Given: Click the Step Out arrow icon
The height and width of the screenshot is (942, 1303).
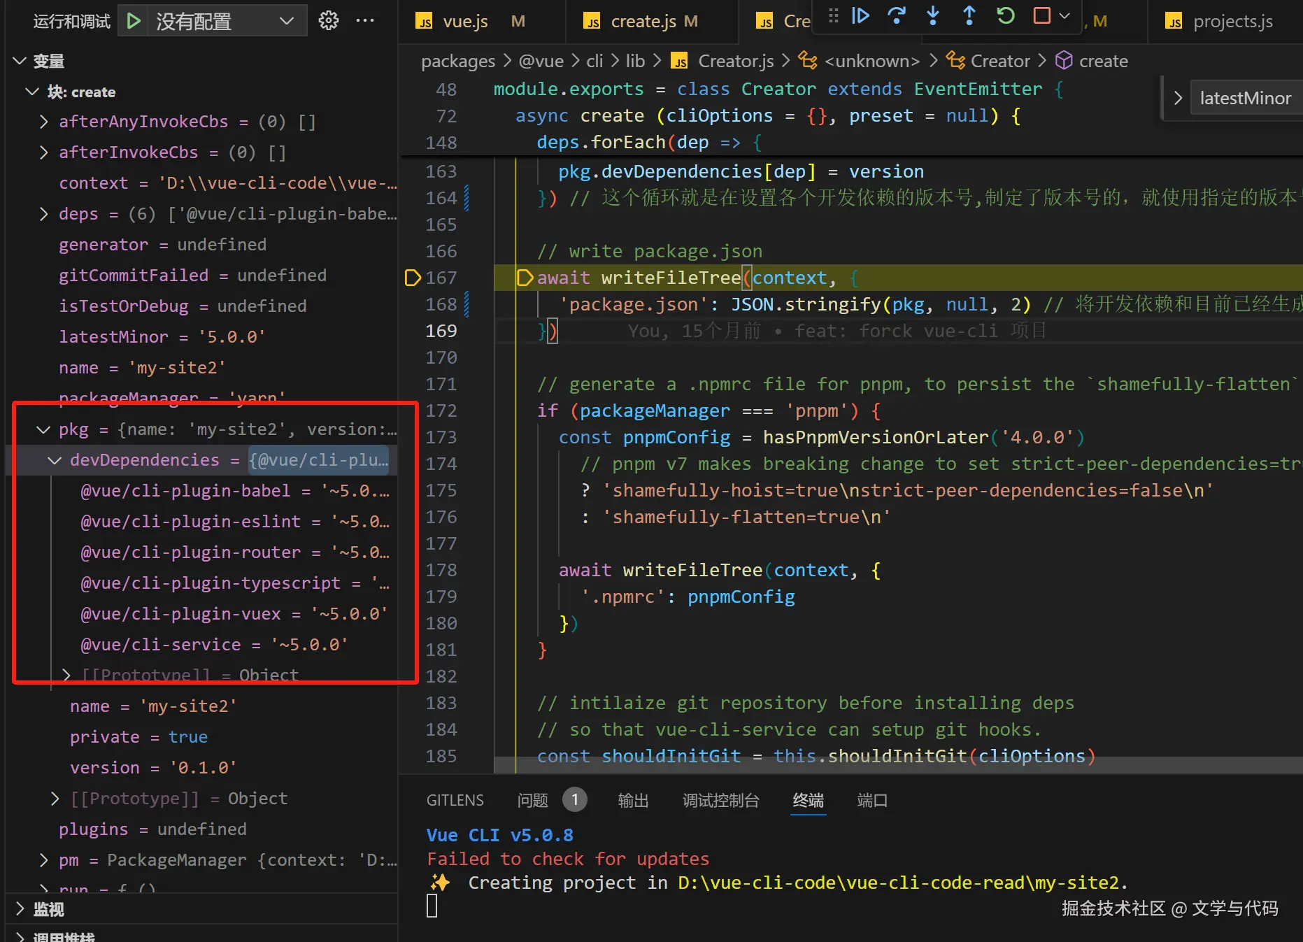Looking at the screenshot, I should click(969, 15).
